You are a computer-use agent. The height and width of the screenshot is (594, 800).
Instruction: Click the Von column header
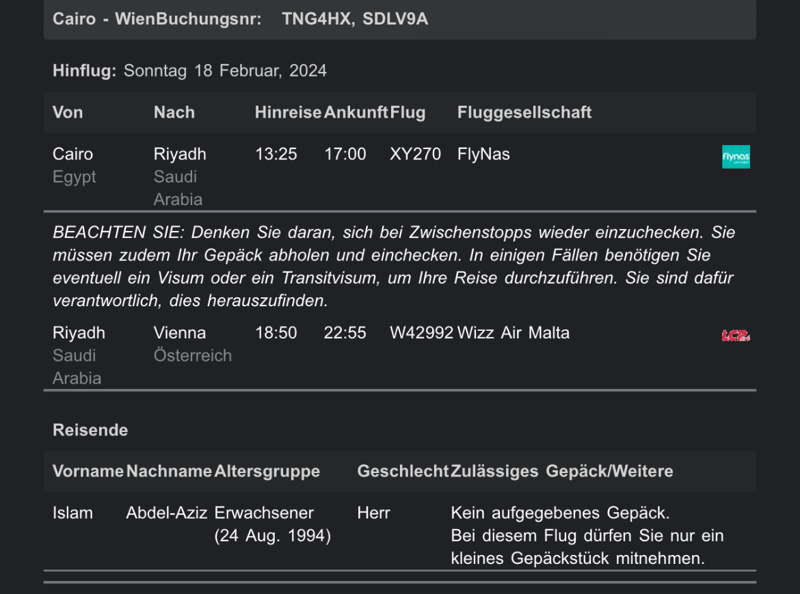pyautogui.click(x=67, y=112)
